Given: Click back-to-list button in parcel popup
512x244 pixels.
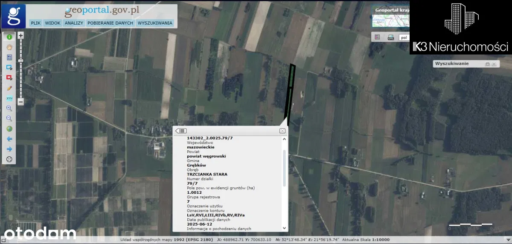Looking at the screenshot, I should [181, 131].
